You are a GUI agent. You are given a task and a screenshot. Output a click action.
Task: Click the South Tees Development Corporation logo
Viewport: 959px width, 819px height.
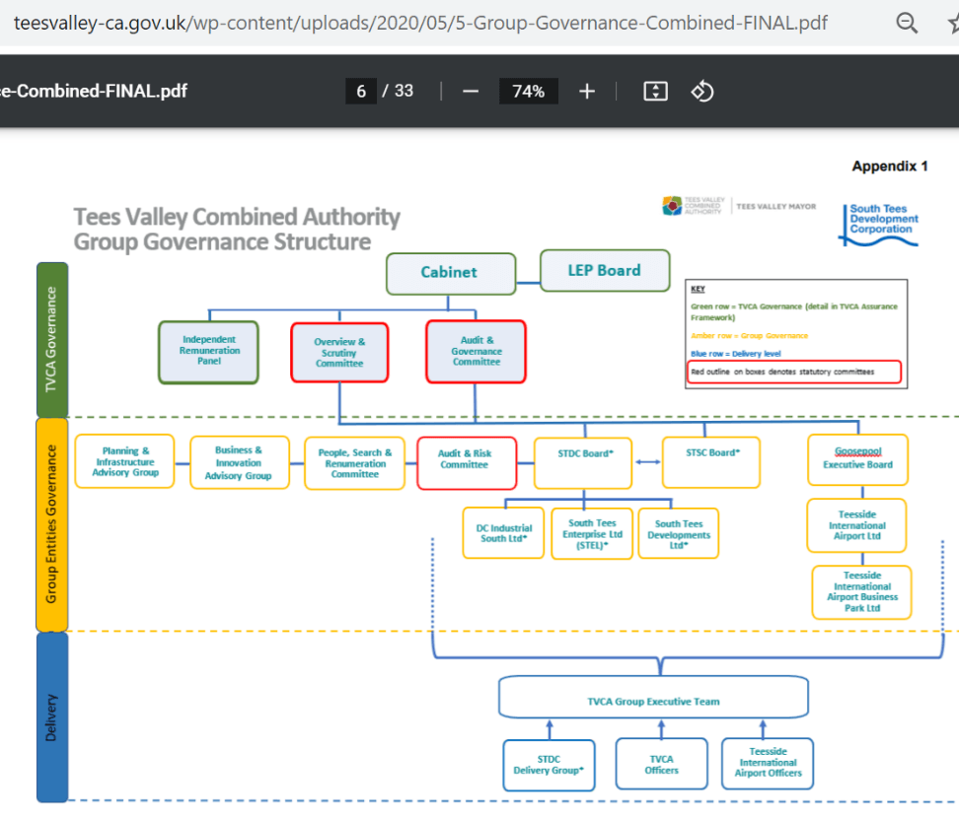pyautogui.click(x=878, y=225)
